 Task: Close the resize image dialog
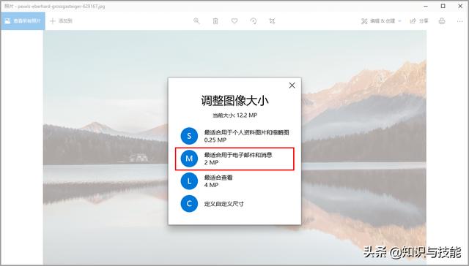click(x=292, y=85)
